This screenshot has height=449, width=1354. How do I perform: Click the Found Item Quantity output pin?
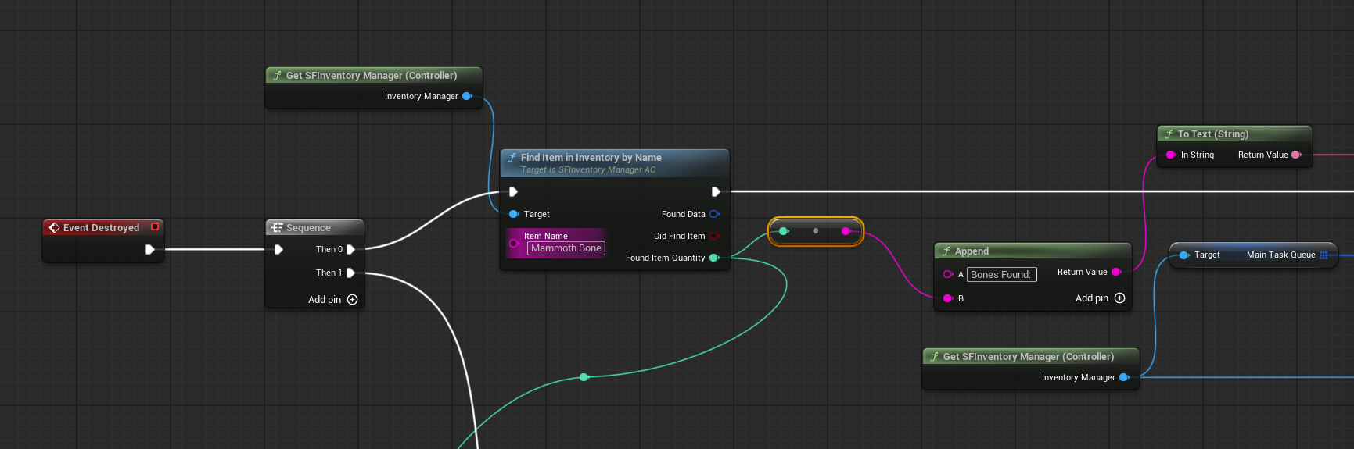[x=714, y=258]
